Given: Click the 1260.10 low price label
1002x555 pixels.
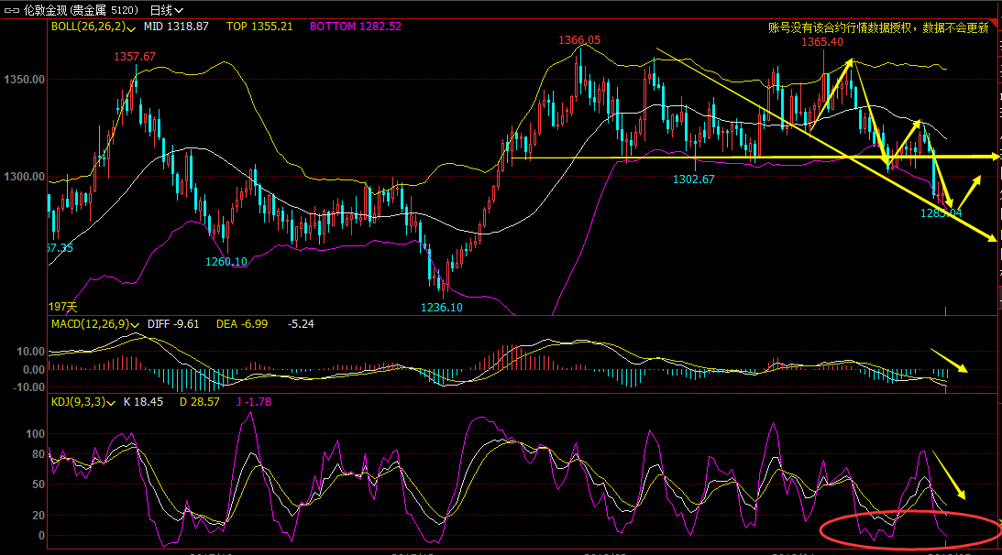Looking at the screenshot, I should tap(226, 261).
